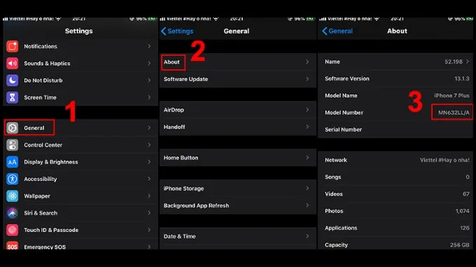This screenshot has height=267, width=476.
Task: Open About in General screen
Action: (238, 62)
